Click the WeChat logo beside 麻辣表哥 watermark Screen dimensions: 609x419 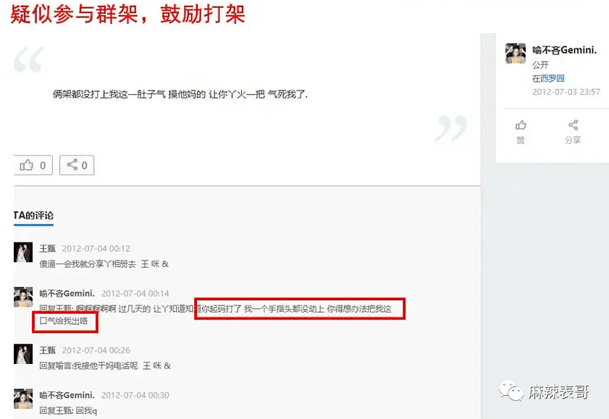511,391
